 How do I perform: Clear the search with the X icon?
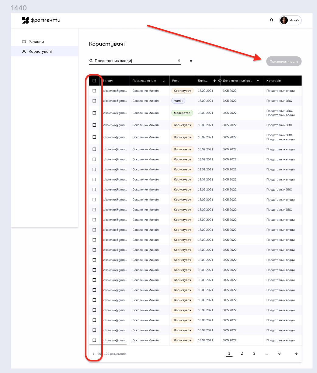179,61
